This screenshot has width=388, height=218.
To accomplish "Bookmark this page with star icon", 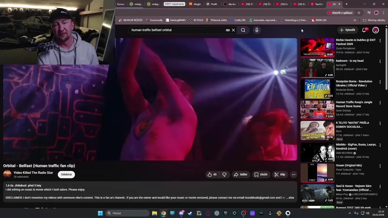I will (x=359, y=13).
